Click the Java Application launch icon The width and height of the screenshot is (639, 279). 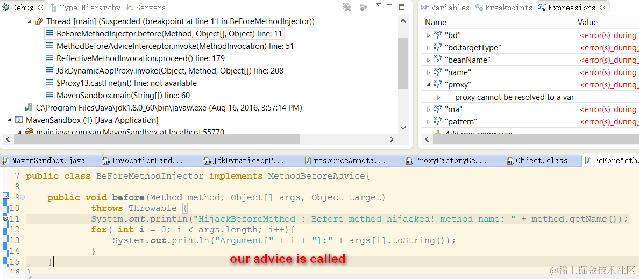tap(19, 120)
